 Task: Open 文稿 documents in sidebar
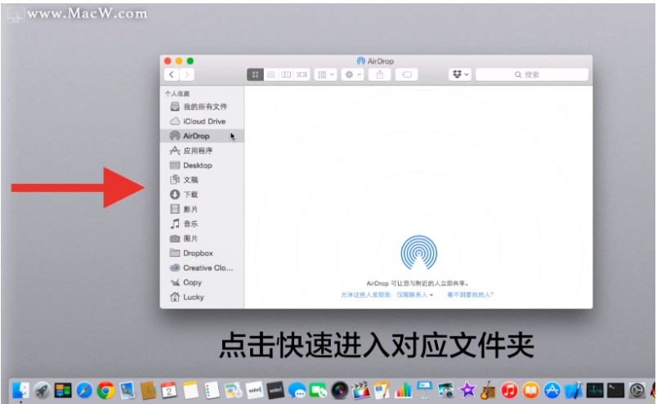click(x=202, y=180)
